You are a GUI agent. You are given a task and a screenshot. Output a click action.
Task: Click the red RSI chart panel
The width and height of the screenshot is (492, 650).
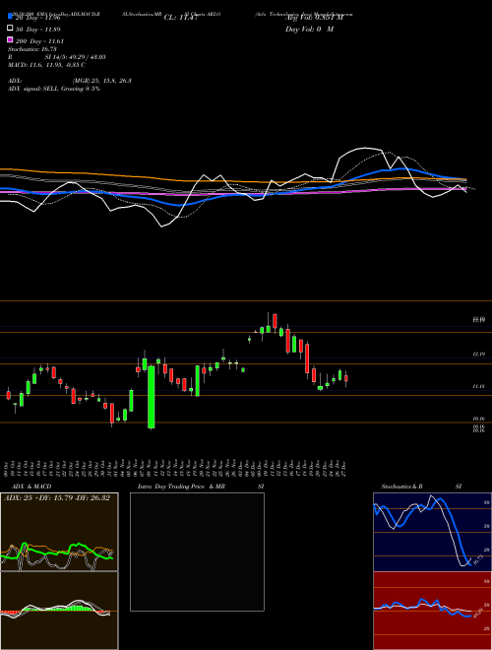pos(432,611)
